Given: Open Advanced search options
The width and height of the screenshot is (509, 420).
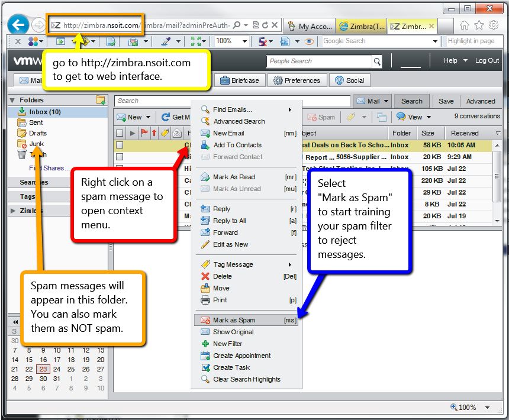Looking at the screenshot, I should pos(481,101).
